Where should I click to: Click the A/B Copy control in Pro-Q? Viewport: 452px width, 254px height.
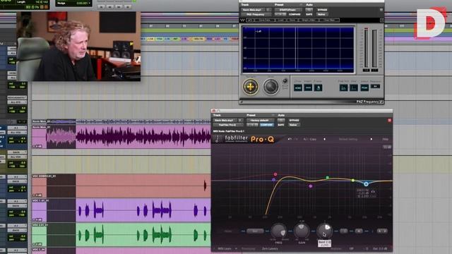click(309, 139)
